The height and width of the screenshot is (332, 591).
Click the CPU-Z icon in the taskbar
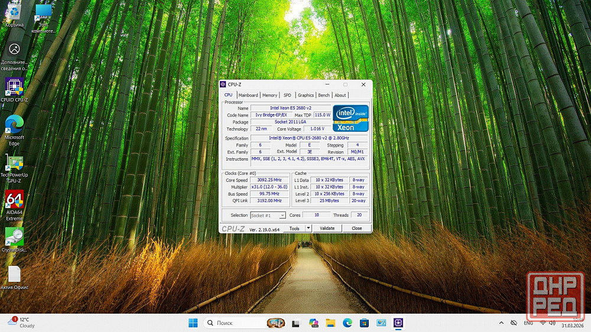click(399, 323)
